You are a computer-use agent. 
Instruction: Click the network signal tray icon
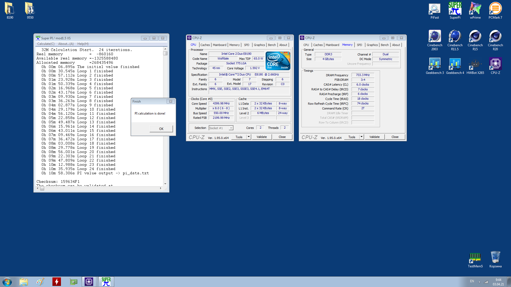point(486,282)
